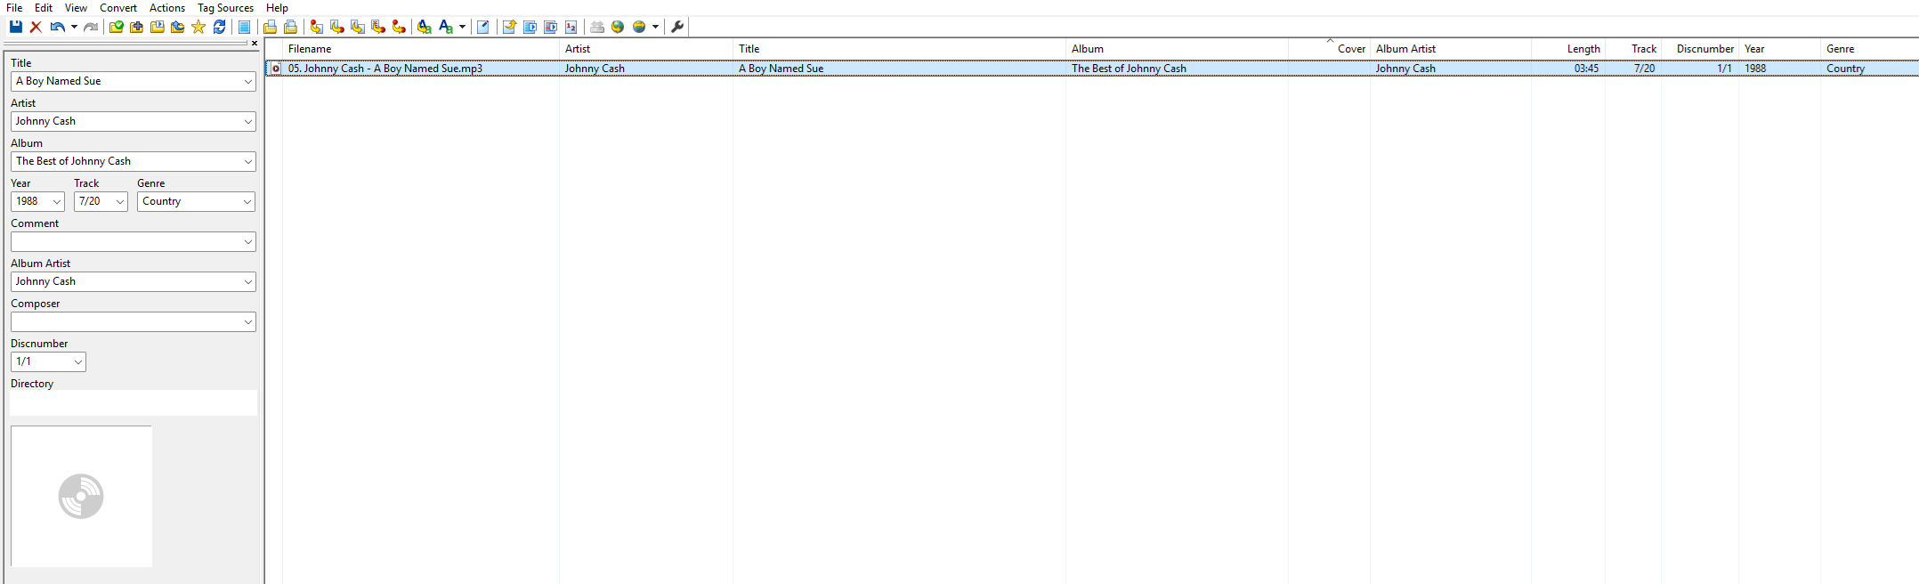This screenshot has height=584, width=1919.
Task: Click the Select all files list icon
Action: pos(244,27)
